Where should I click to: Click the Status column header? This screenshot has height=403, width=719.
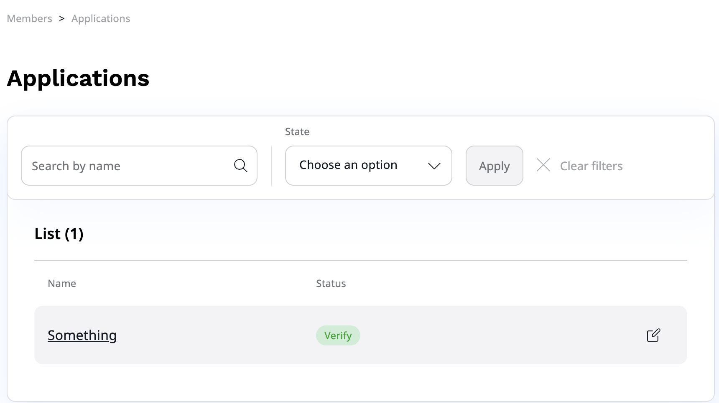click(x=331, y=284)
